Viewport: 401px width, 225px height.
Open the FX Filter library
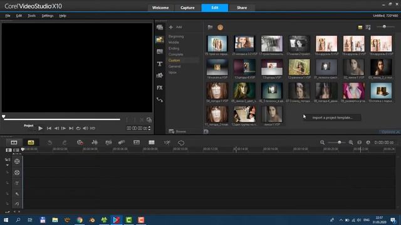tap(160, 87)
